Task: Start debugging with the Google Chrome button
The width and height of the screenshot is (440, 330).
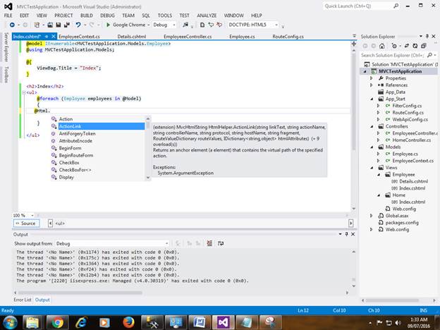Action: (x=126, y=25)
